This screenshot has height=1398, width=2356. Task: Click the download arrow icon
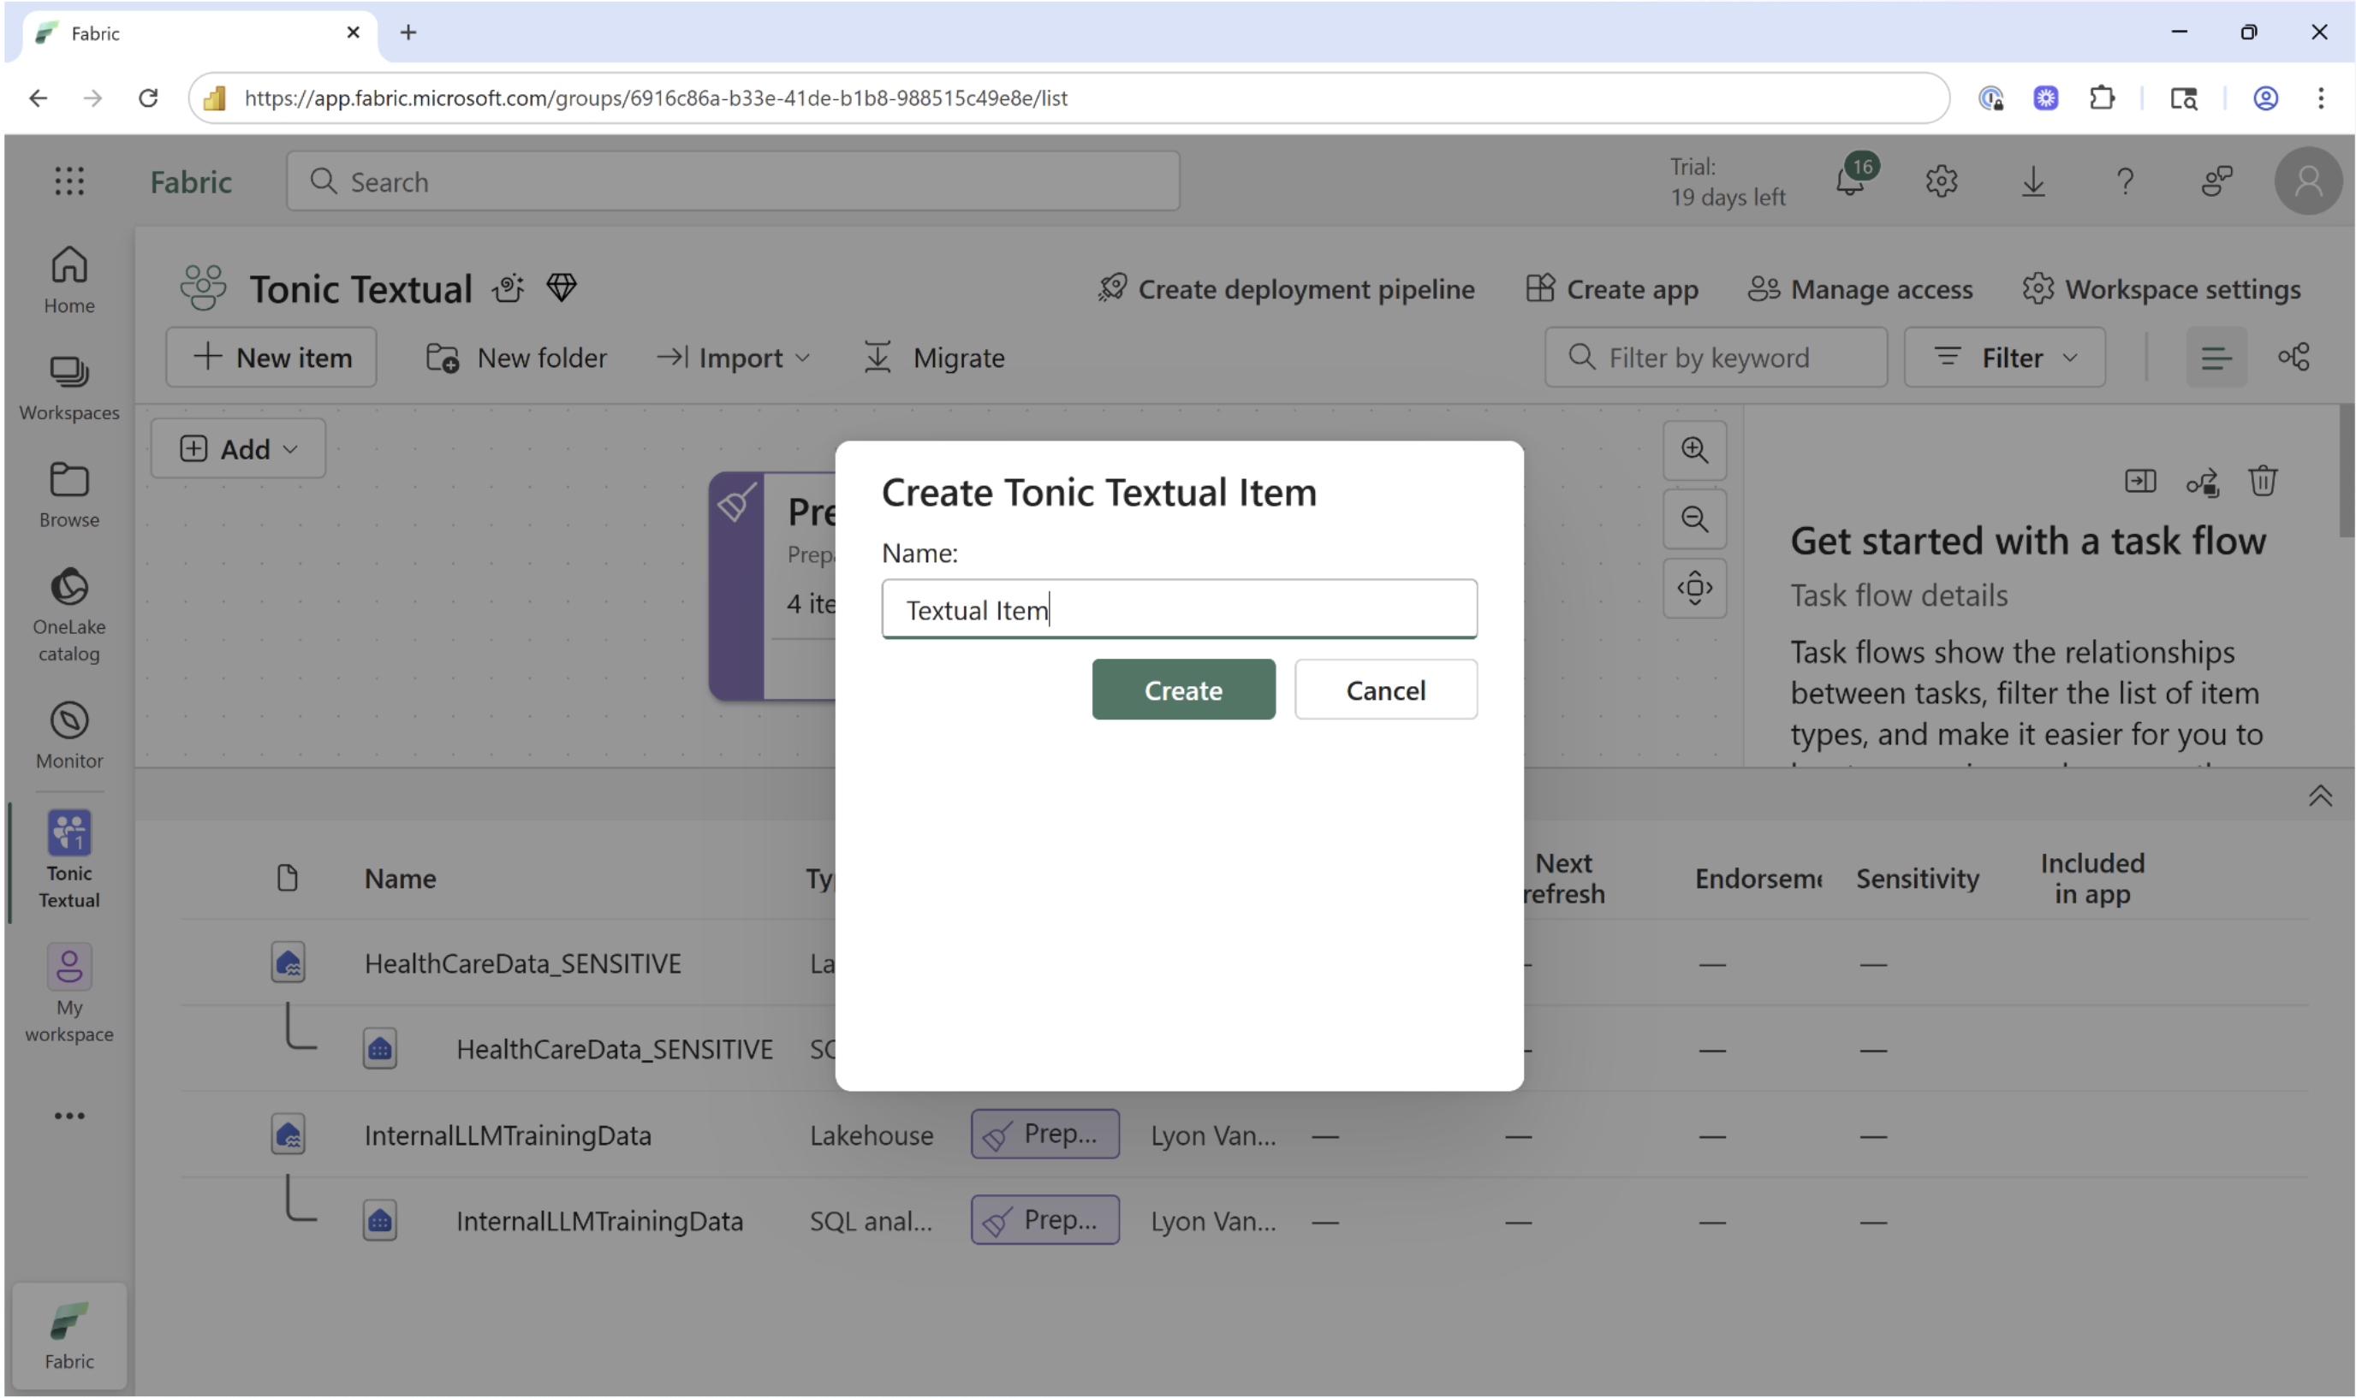2032,181
